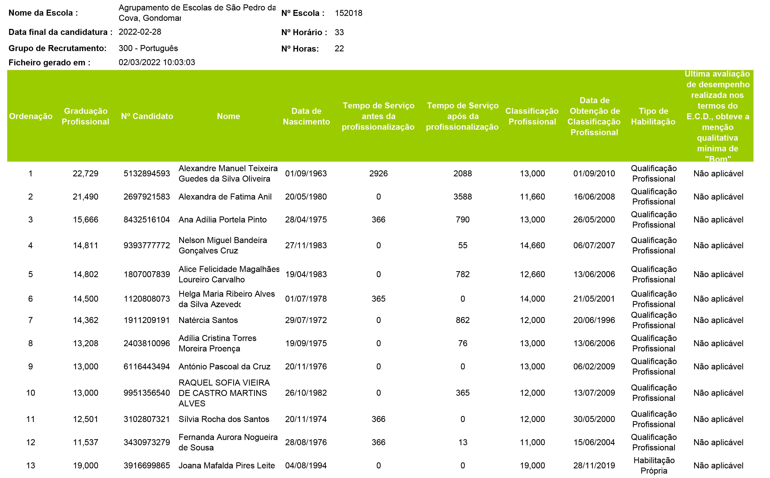The height and width of the screenshot is (478, 770).
Task: Click the name Sílvia Rocha dos Santos
Action: point(224,419)
